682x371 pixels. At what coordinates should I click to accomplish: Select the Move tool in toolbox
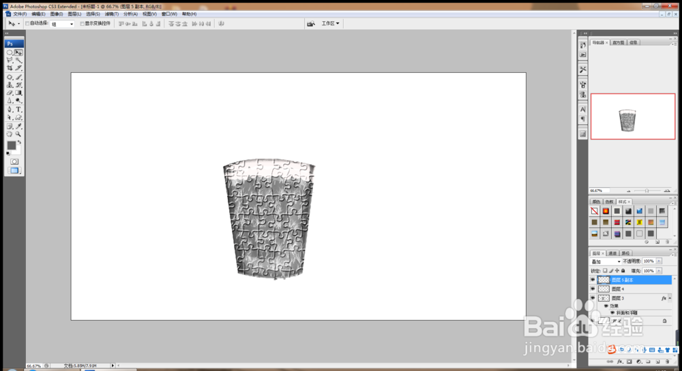[x=18, y=52]
